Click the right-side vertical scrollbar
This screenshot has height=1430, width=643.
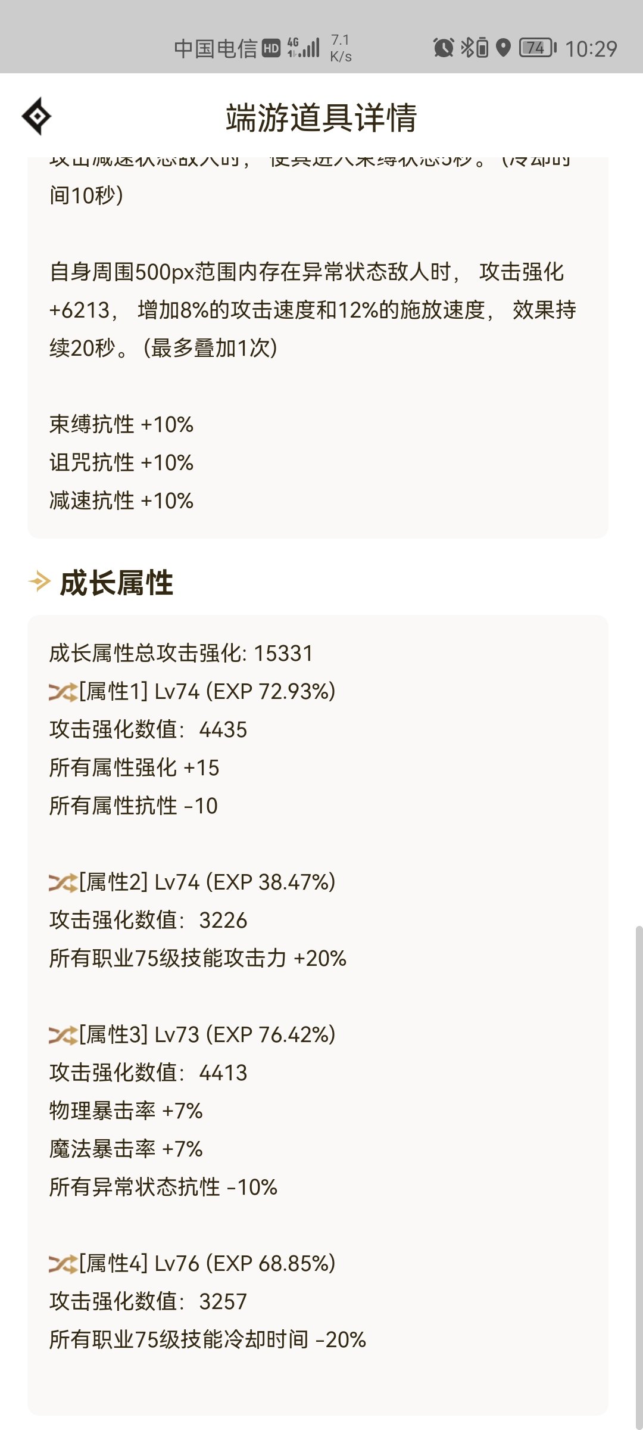(639, 1177)
